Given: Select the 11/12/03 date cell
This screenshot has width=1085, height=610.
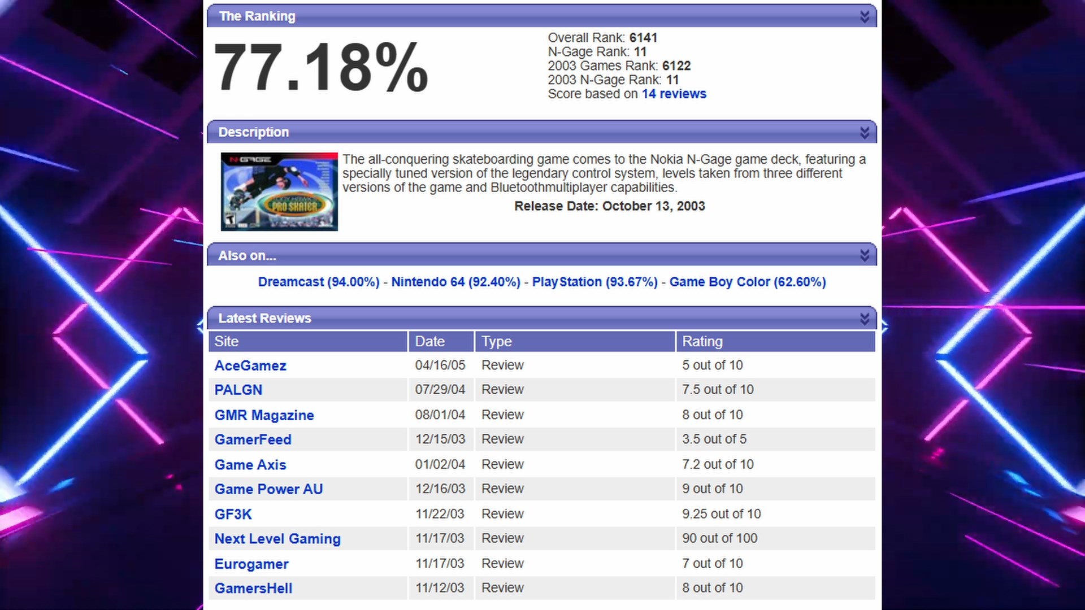Looking at the screenshot, I should pyautogui.click(x=440, y=587).
